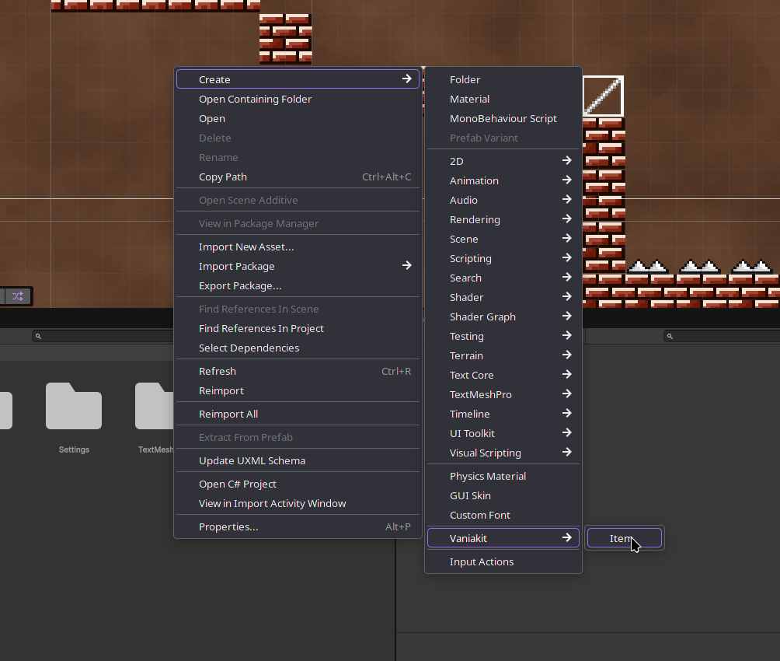Expand the TextMeshPro submenu
Screen dimensions: 780x661
(503, 394)
